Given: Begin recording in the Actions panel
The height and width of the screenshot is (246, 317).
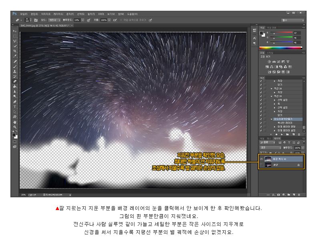Looking at the screenshot, I should (276, 134).
